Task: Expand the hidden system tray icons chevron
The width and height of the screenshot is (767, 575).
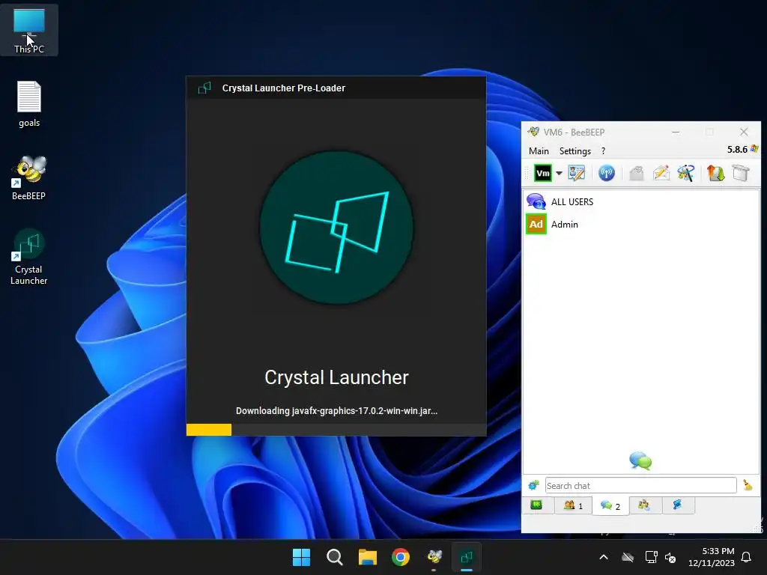Action: point(604,557)
